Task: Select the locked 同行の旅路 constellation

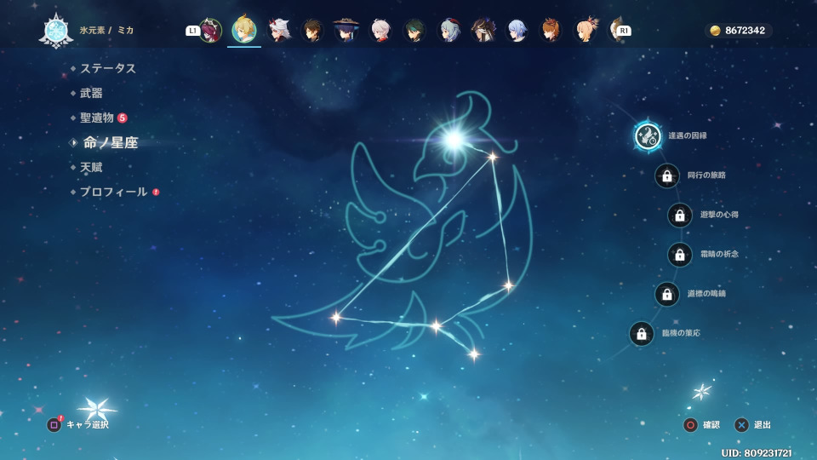Action: coord(667,175)
